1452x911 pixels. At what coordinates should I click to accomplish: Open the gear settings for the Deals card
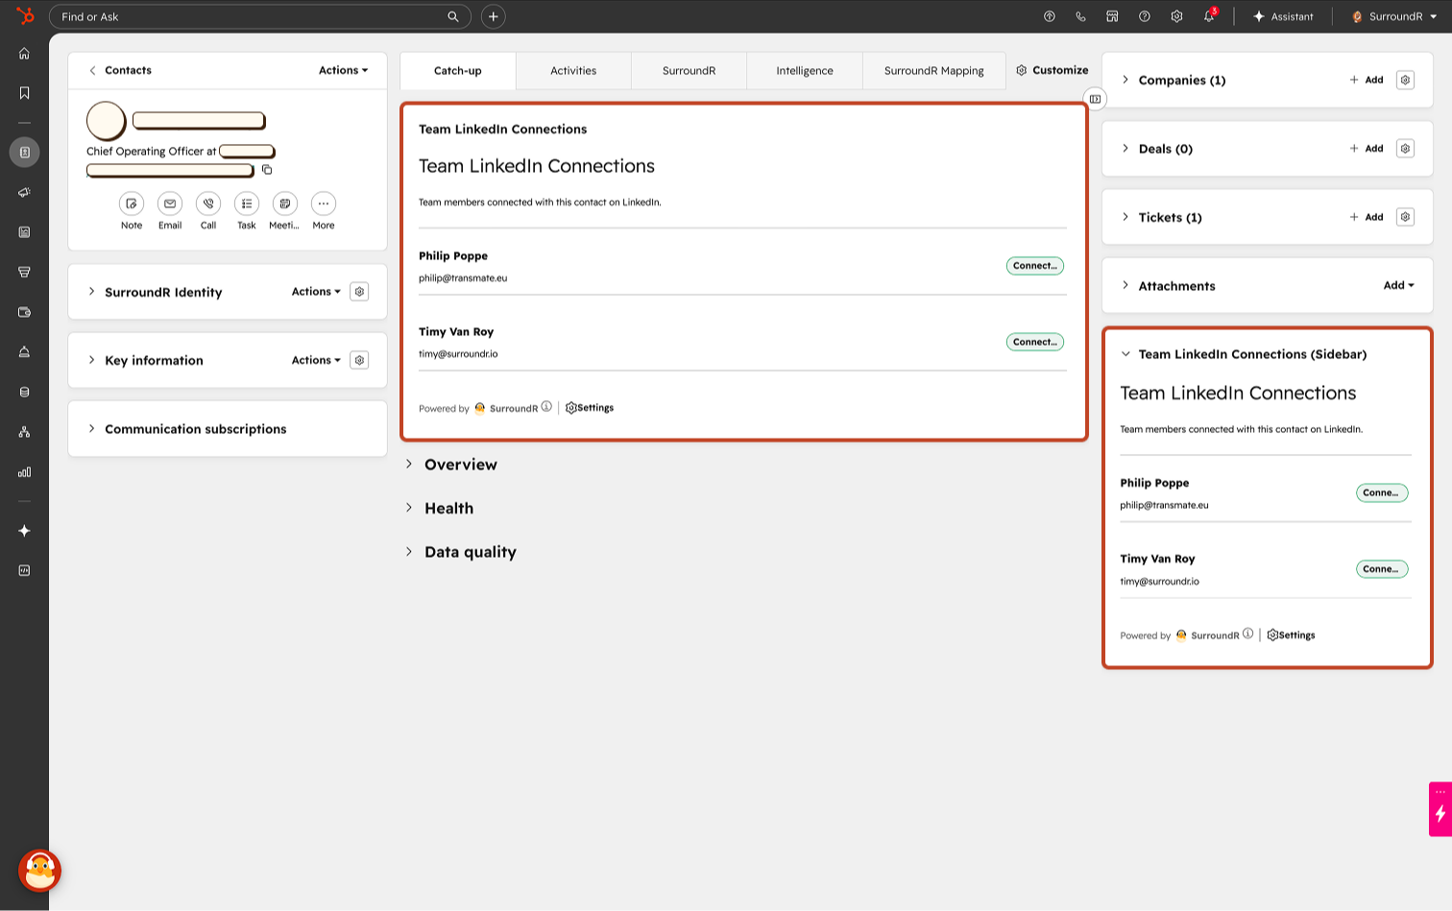point(1405,149)
